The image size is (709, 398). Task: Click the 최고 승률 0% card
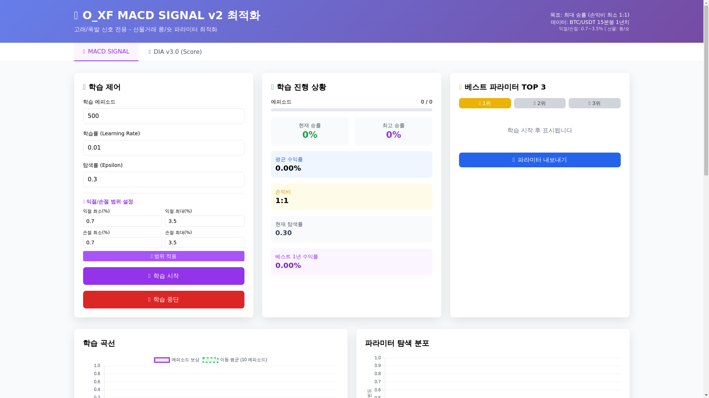393,131
